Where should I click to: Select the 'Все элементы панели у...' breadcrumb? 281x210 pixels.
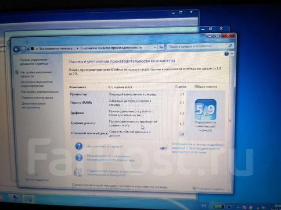click(57, 49)
